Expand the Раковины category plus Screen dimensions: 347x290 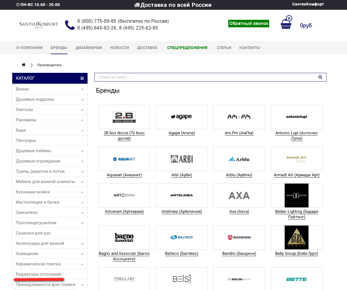82,120
